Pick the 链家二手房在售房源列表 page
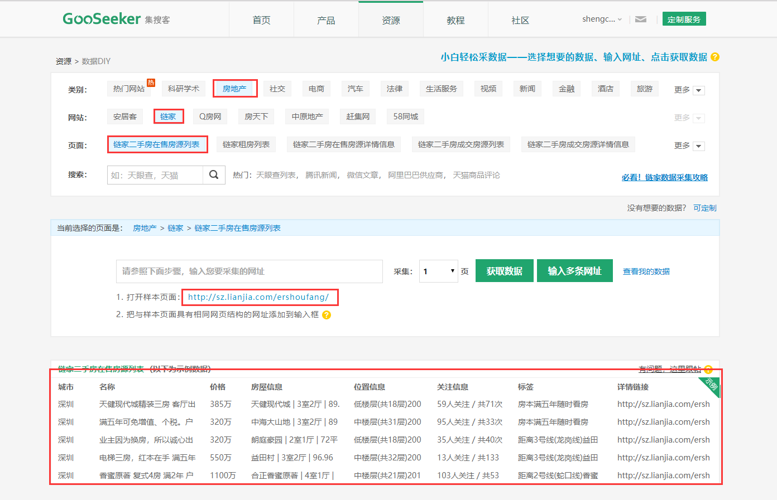The width and height of the screenshot is (777, 500). click(x=157, y=144)
